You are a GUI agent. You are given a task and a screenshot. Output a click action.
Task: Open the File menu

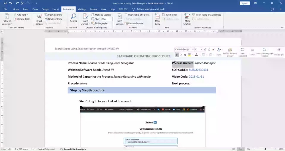pos(5,9)
